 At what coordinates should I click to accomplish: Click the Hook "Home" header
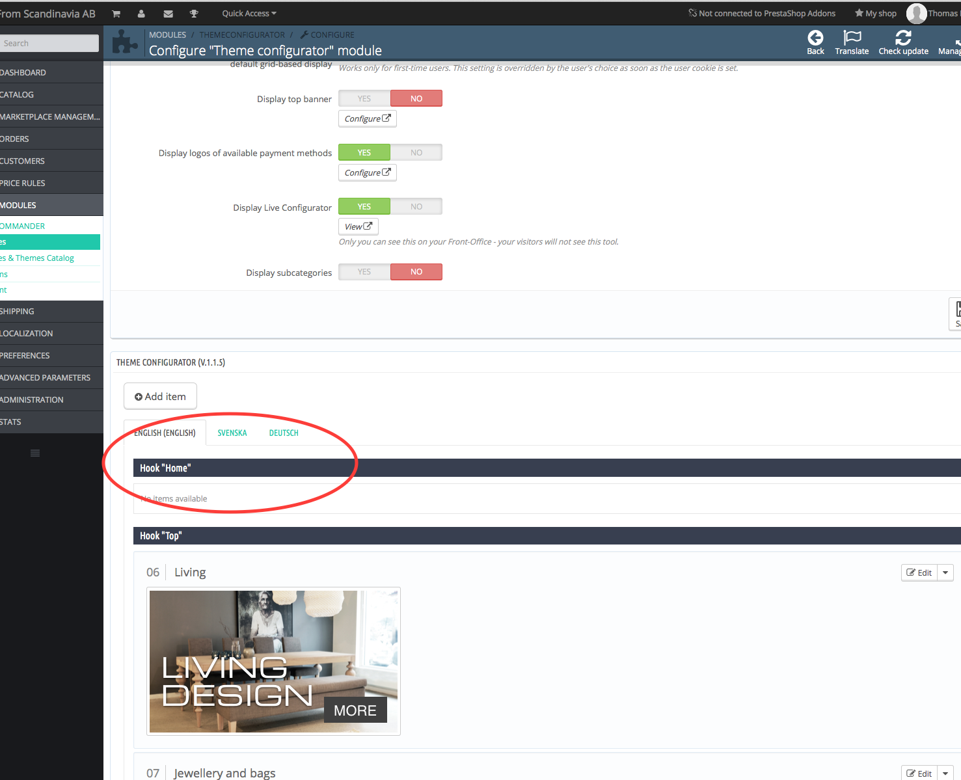click(x=547, y=468)
